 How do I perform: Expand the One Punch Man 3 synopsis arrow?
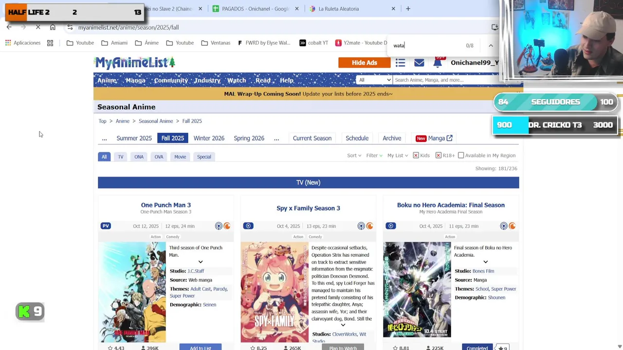coord(201,262)
